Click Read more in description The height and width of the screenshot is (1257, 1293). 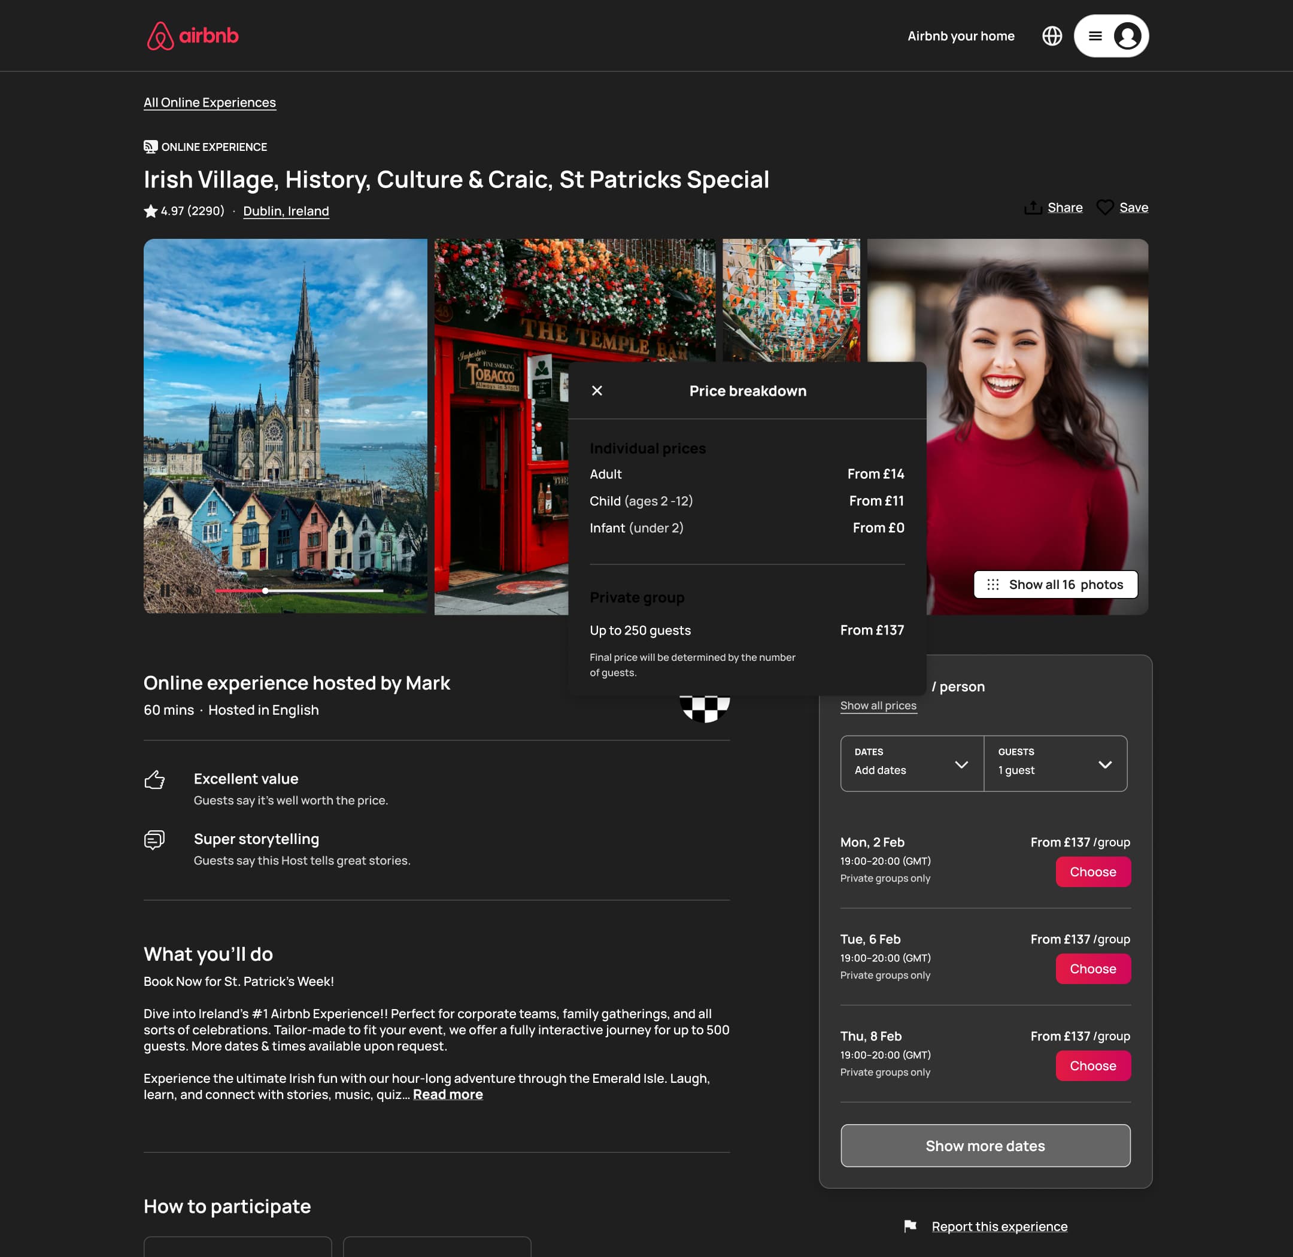pyautogui.click(x=448, y=1094)
